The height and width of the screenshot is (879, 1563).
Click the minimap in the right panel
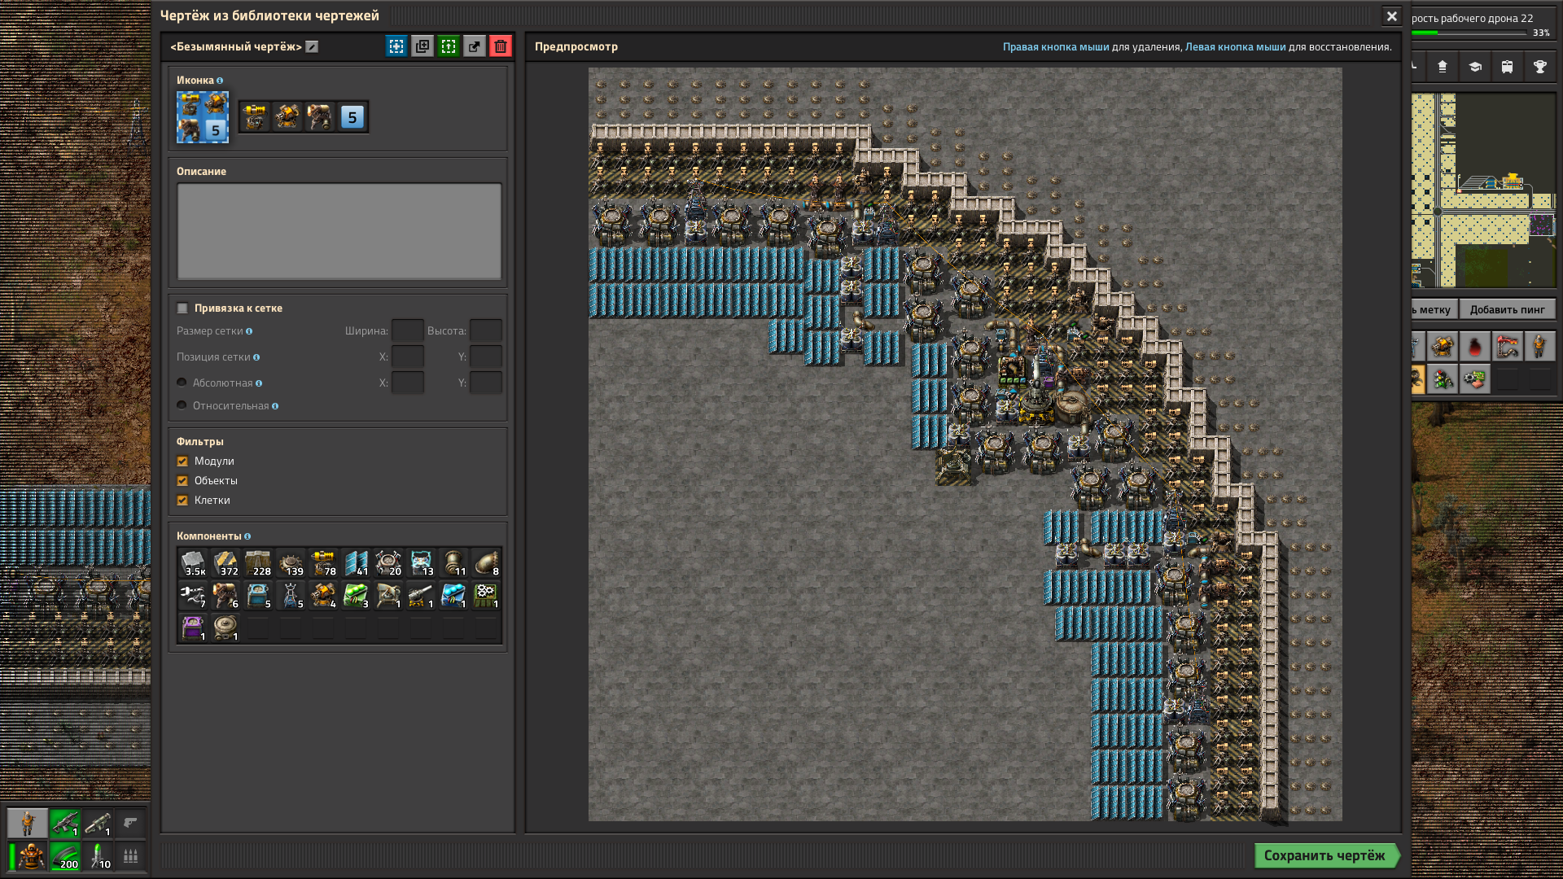pos(1484,190)
